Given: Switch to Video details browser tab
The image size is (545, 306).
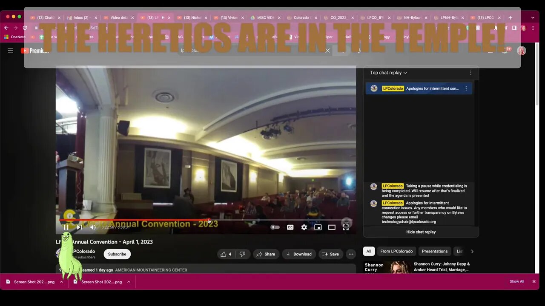Looking at the screenshot, I should (118, 18).
